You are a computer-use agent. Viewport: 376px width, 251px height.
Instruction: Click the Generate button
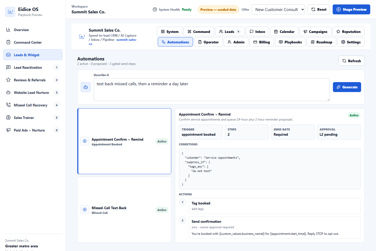tap(347, 87)
